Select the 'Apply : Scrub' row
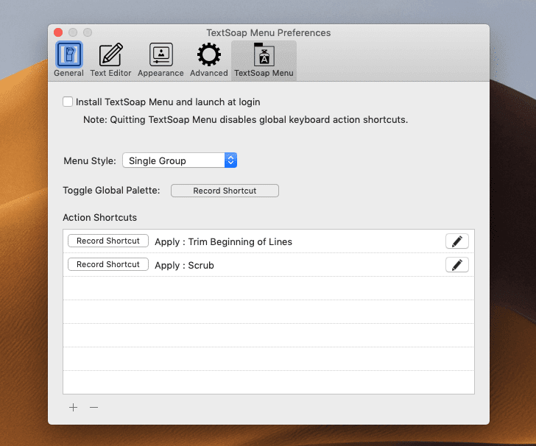This screenshot has height=446, width=536. pyautogui.click(x=269, y=265)
